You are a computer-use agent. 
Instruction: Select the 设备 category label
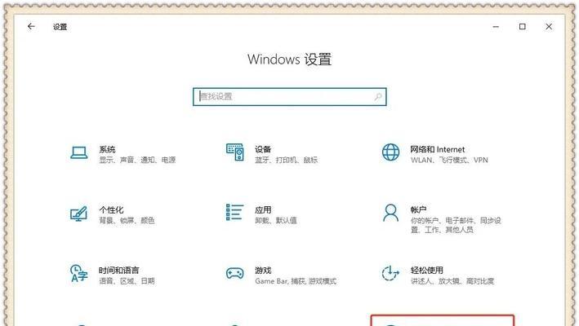coord(263,149)
